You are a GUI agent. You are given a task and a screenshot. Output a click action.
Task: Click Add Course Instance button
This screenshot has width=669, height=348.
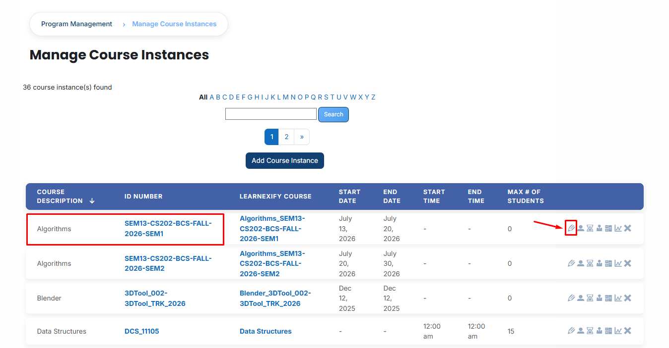(285, 160)
